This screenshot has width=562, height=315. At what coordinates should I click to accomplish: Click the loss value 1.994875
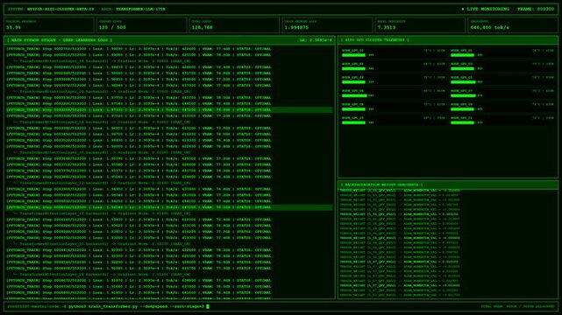[x=296, y=27]
